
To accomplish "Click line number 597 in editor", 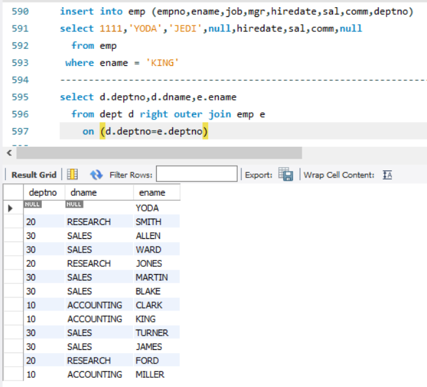I will [20, 131].
